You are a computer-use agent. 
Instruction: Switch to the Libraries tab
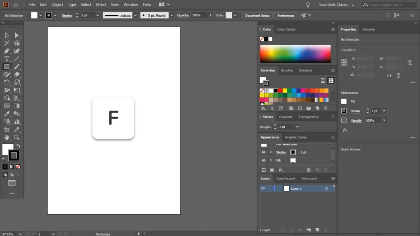pyautogui.click(x=368, y=29)
